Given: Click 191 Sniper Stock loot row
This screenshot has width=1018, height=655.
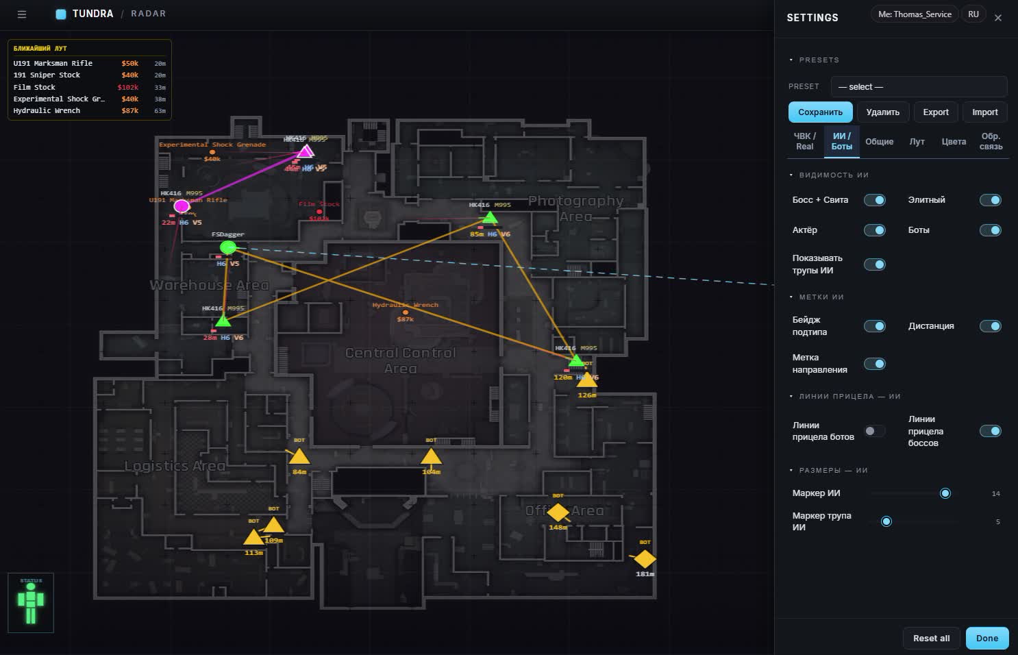Looking at the screenshot, I should point(90,75).
